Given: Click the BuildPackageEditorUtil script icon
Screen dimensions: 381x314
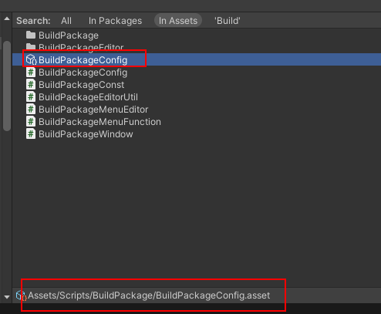Looking at the screenshot, I should 31,97.
